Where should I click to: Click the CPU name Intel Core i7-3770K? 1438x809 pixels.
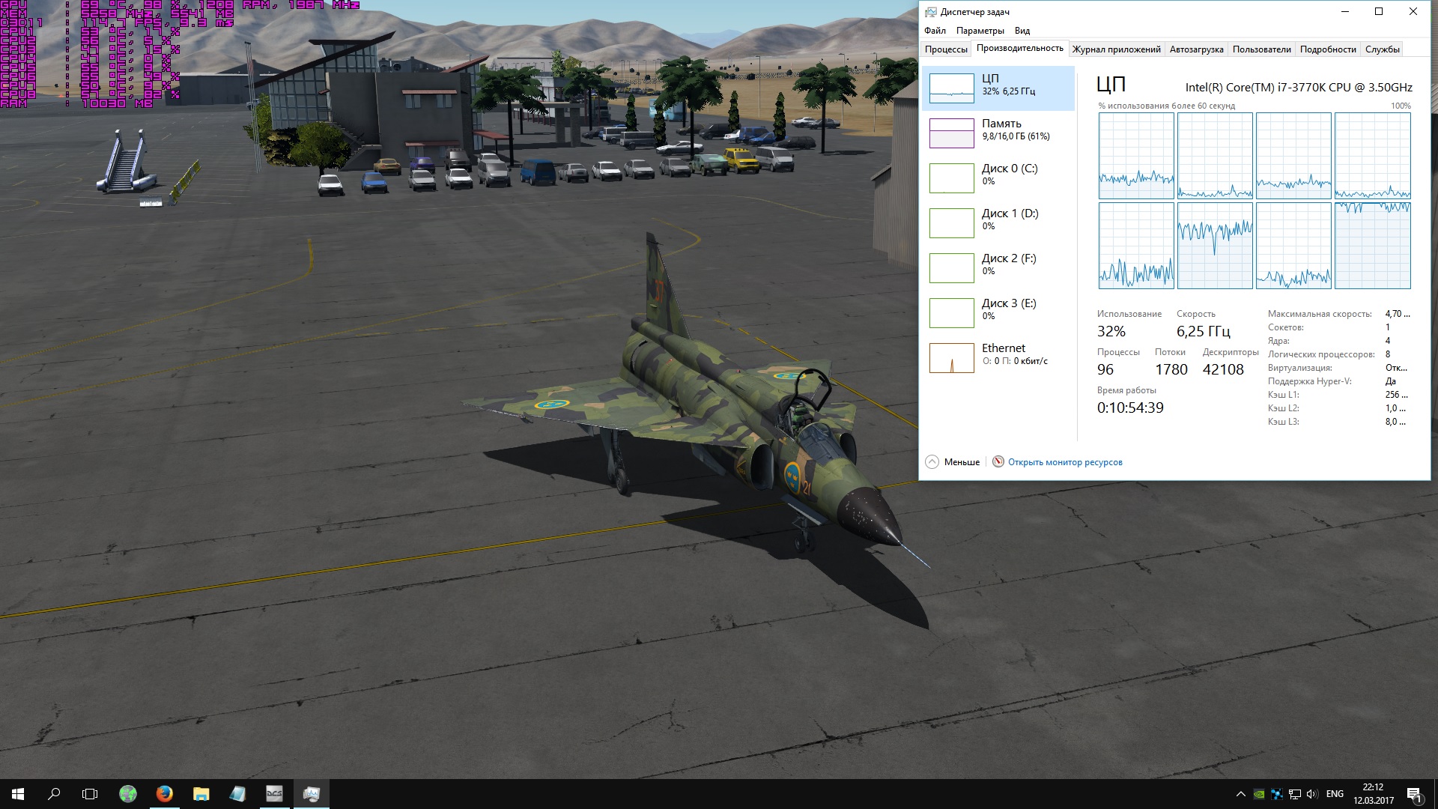[1299, 88]
